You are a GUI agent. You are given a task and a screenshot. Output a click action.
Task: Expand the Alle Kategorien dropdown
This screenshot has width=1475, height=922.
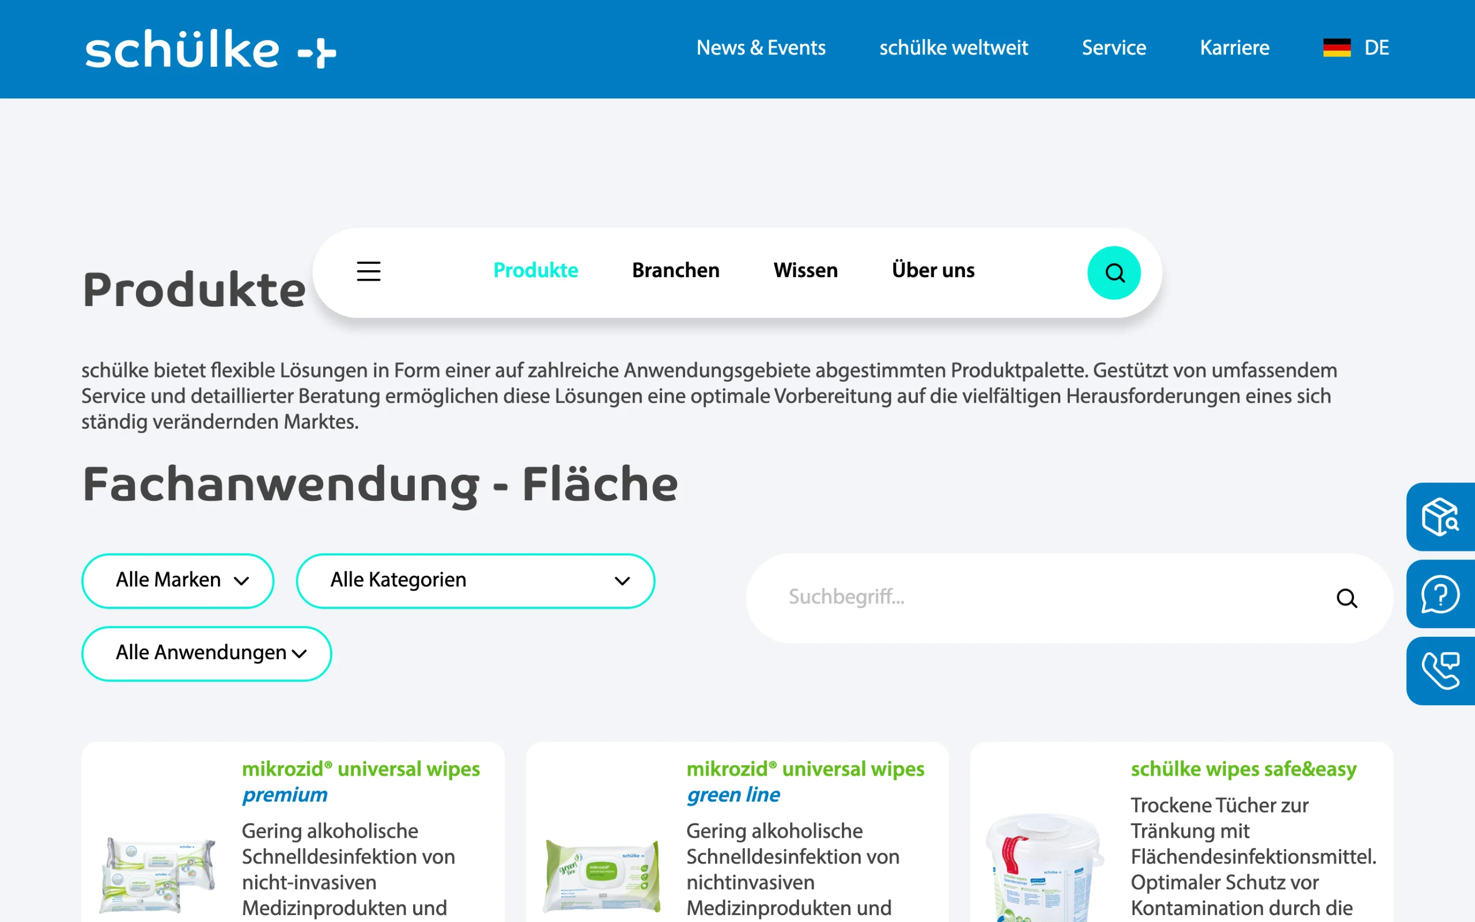point(475,580)
